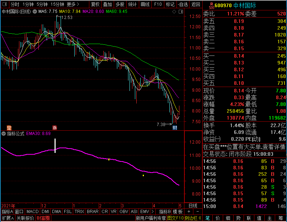
Task: Click the stock title 600970 中材国际
Action: [235, 5]
